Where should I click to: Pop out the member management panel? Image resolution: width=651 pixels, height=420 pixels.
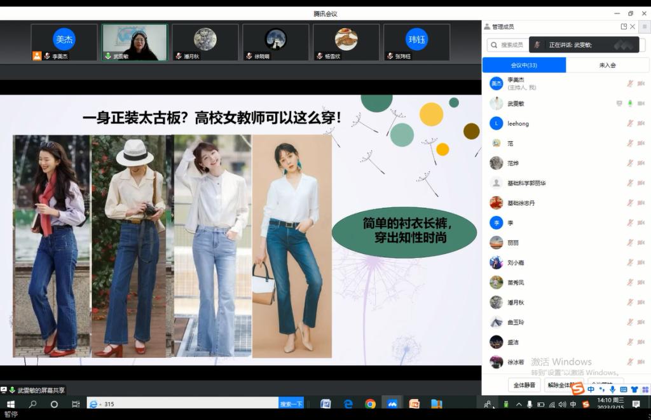624,27
